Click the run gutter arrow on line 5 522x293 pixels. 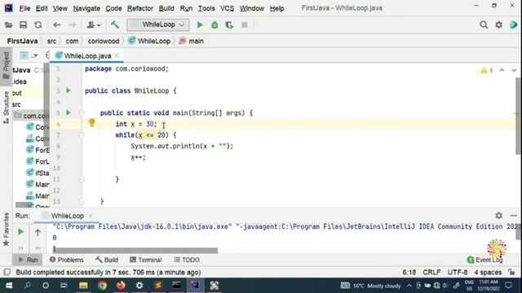tap(69, 112)
